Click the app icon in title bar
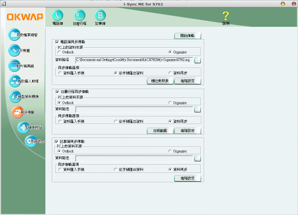298x215 pixels. (x=3, y=3)
